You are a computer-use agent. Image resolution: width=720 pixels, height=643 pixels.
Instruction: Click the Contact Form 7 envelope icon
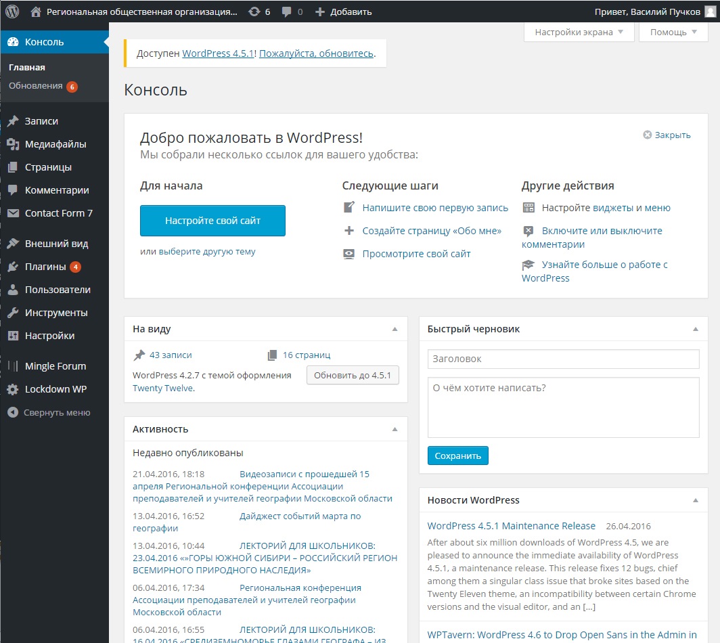click(x=13, y=213)
